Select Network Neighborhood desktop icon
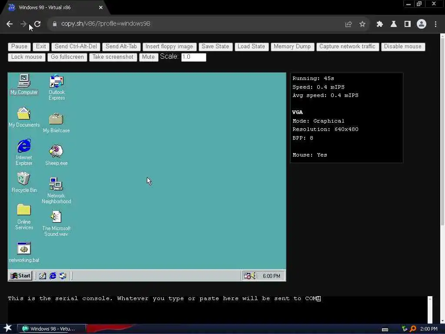The image size is (445, 334). tap(56, 190)
